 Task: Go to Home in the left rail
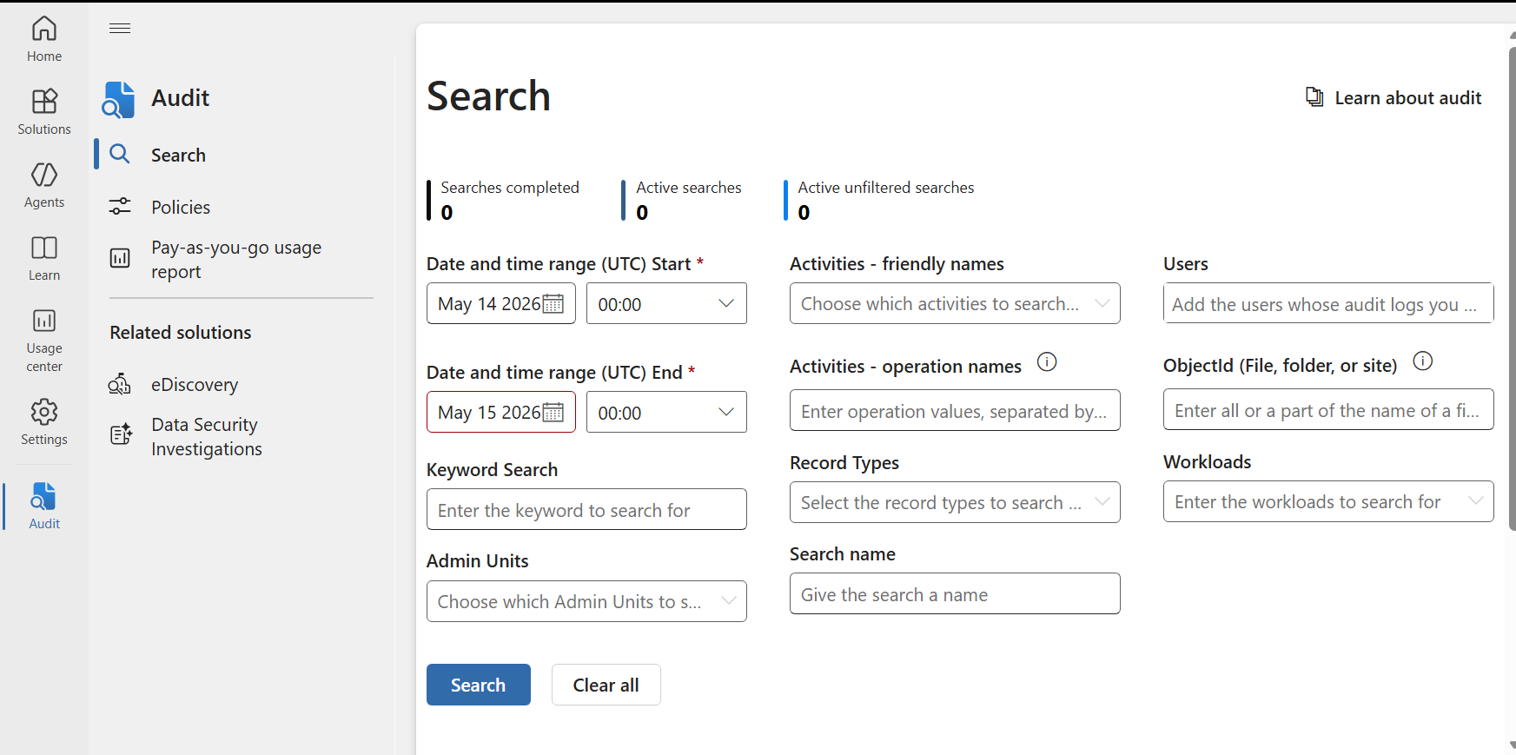tap(44, 39)
